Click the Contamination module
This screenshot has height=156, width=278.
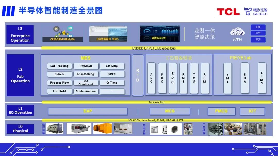click(x=86, y=91)
